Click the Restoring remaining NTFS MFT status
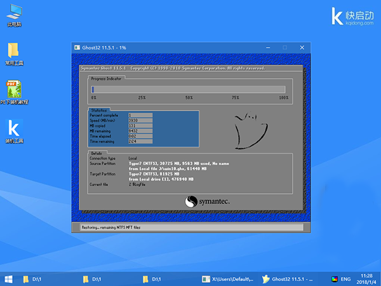381x286 pixels. 111,228
